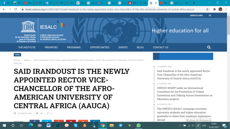Switch to the Google Translate 'Go' tab
The width and height of the screenshot is (230, 129).
[49, 3]
